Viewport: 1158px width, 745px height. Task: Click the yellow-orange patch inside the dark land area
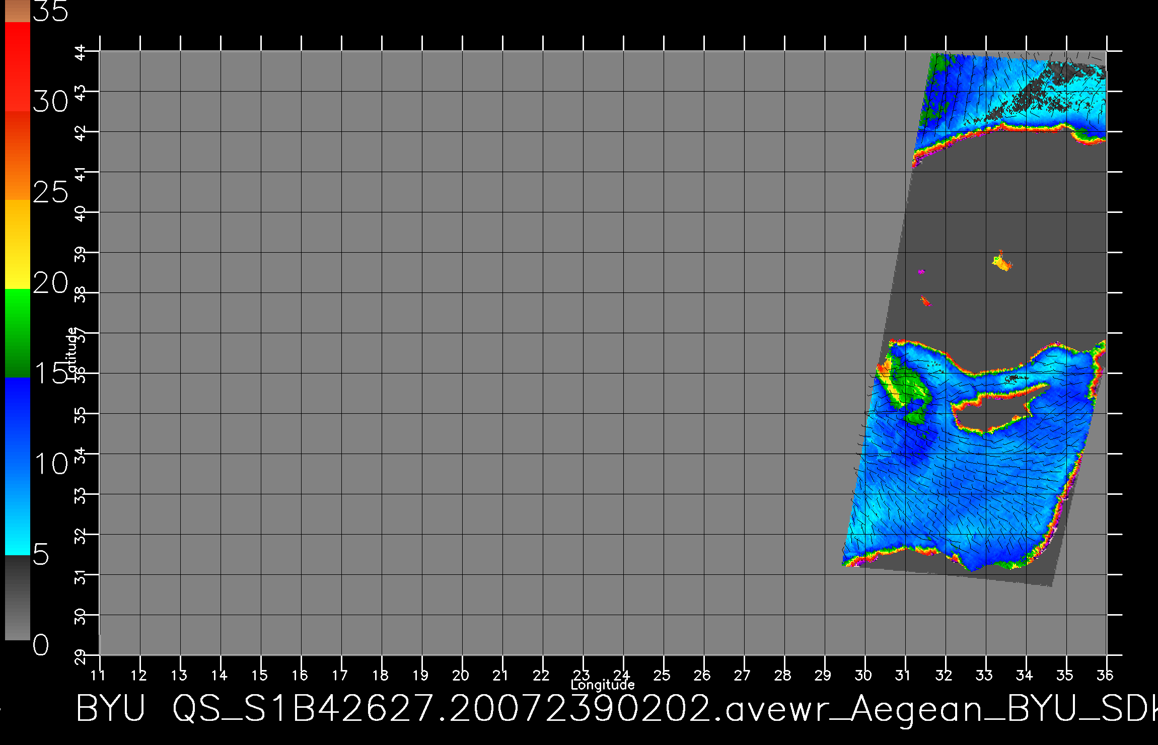point(1002,262)
